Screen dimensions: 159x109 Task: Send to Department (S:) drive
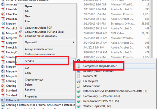101,101
